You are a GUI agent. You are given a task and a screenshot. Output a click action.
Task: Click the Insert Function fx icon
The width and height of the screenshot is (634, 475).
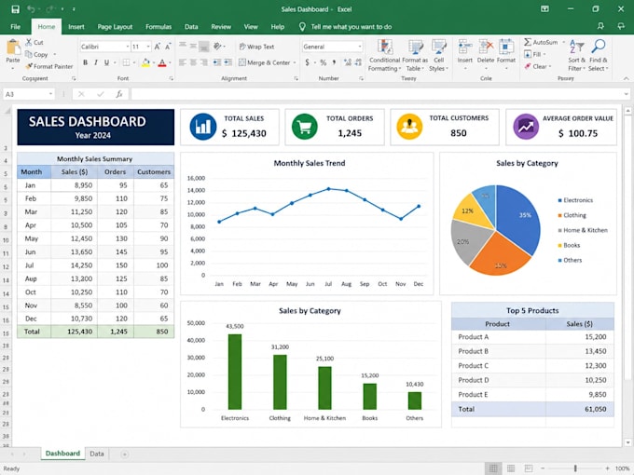click(x=119, y=94)
